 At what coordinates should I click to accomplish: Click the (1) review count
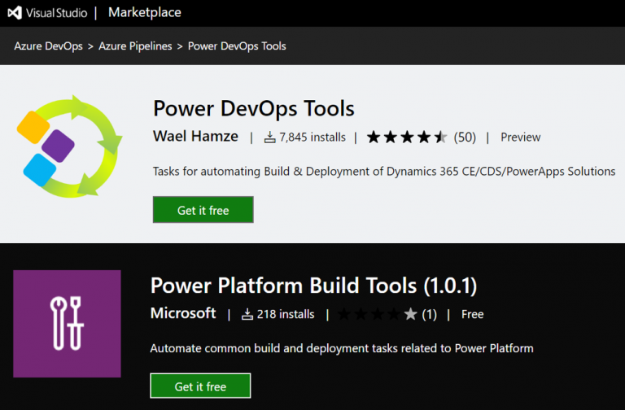click(x=430, y=314)
